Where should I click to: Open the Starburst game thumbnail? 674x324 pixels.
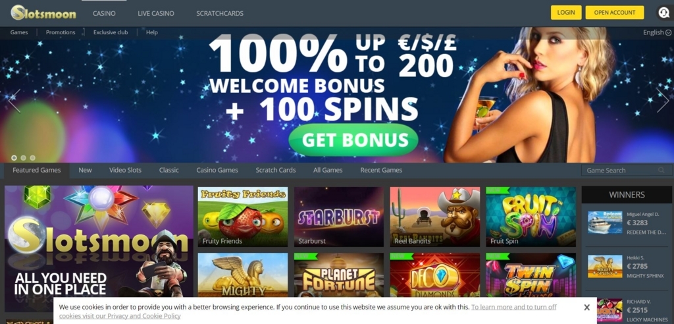pyautogui.click(x=339, y=217)
